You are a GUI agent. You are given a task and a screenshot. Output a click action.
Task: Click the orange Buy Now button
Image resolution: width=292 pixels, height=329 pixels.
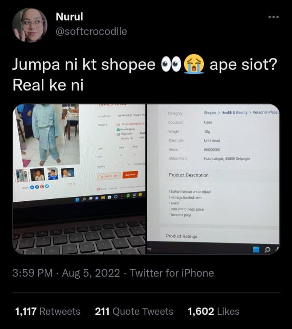click(130, 174)
